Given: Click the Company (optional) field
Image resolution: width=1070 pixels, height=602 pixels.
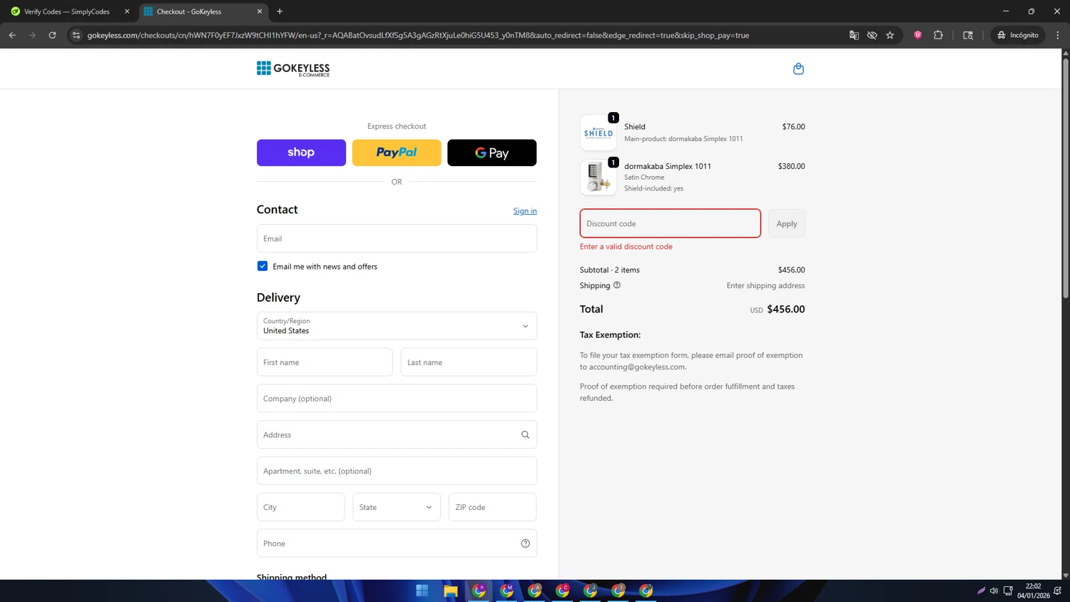Looking at the screenshot, I should (397, 399).
